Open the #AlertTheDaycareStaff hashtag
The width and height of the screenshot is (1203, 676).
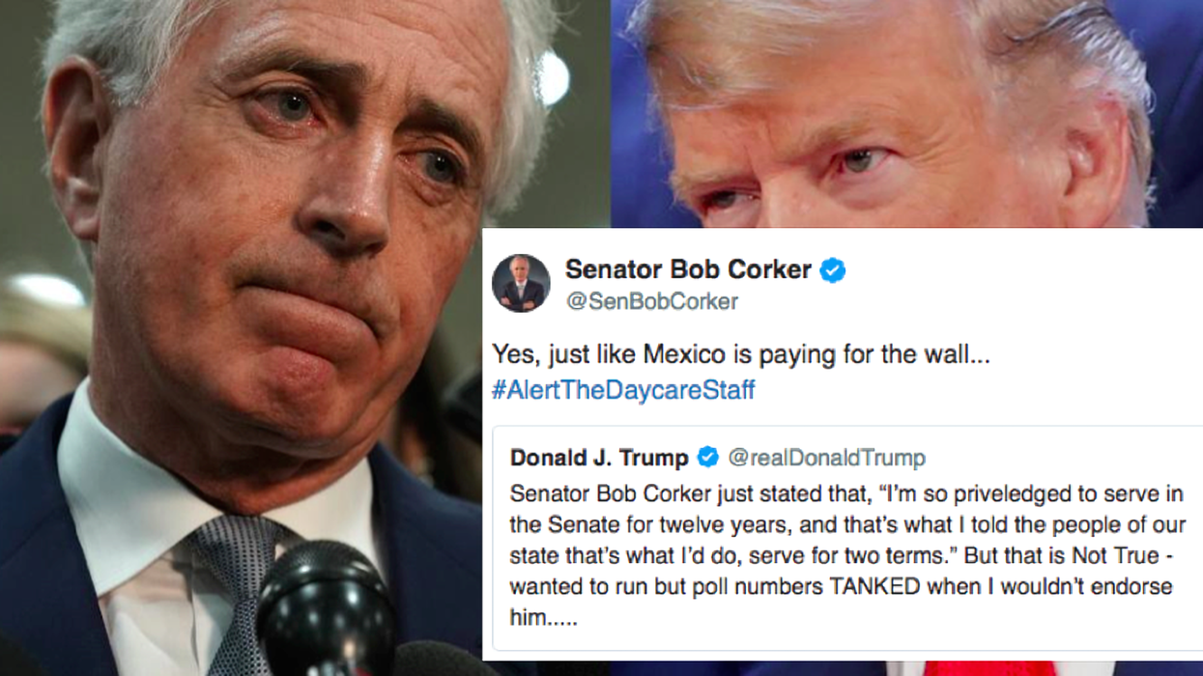click(x=623, y=390)
